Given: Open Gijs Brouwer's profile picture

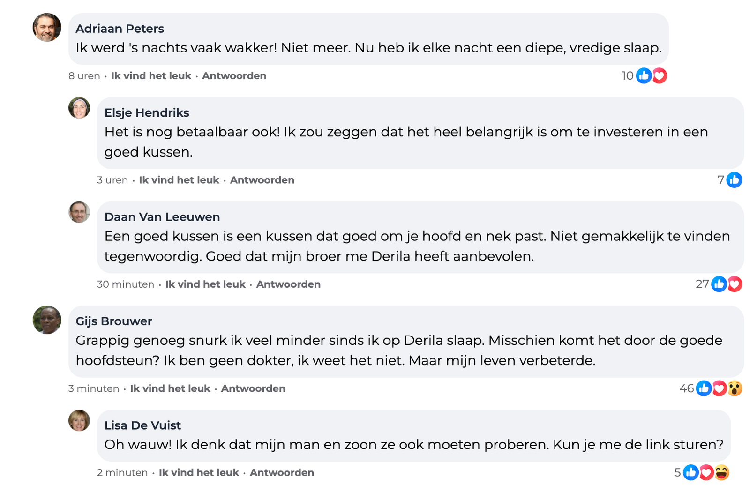Looking at the screenshot, I should (x=47, y=320).
